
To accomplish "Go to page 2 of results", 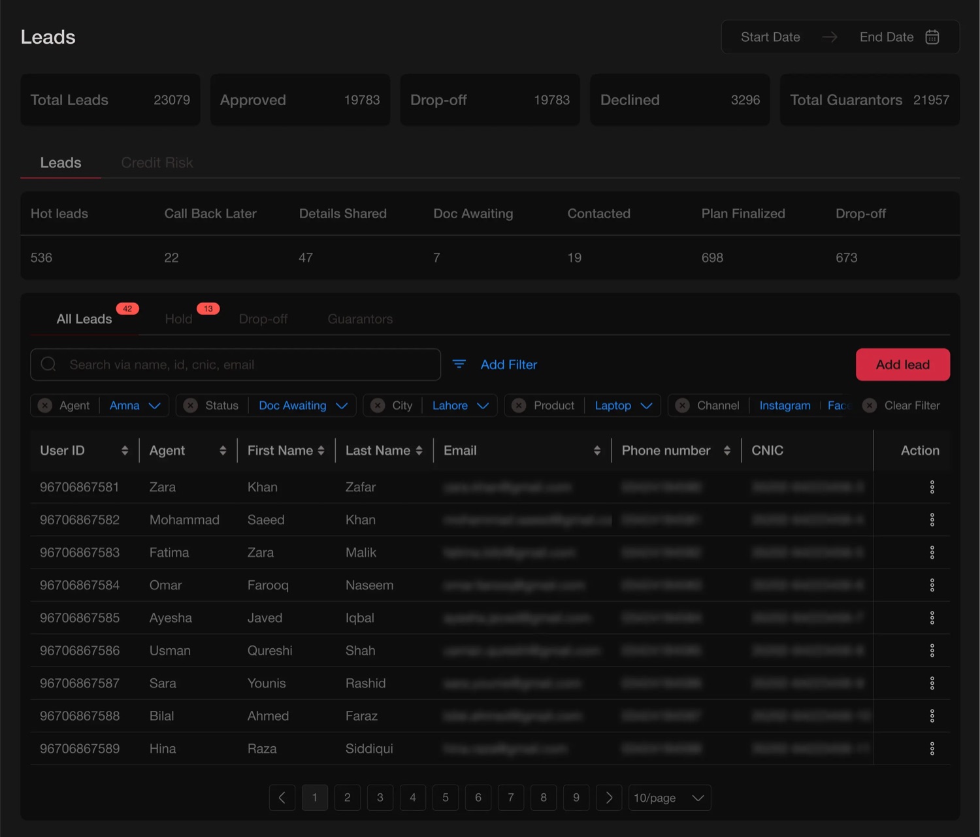I will coord(348,798).
